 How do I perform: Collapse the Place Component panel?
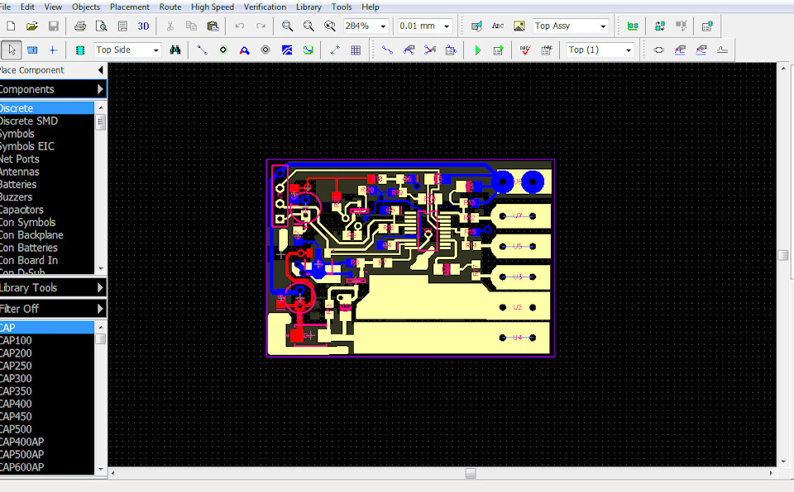tap(100, 70)
